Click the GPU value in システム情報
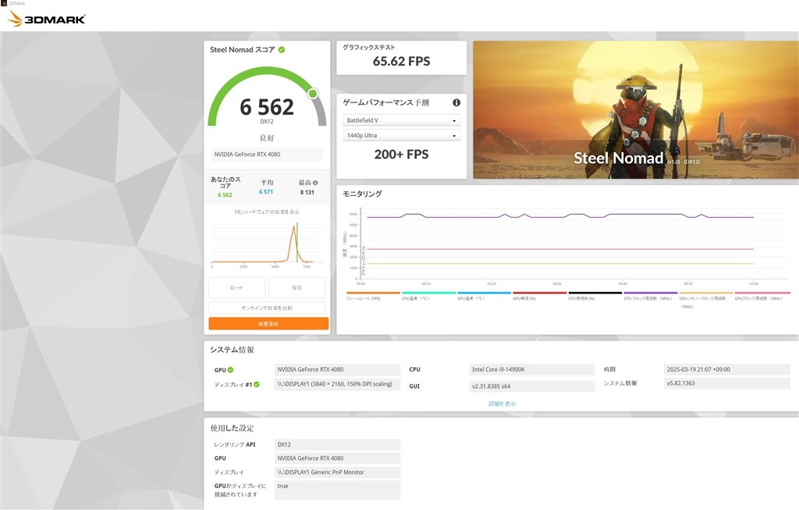The width and height of the screenshot is (799, 510). 337,369
